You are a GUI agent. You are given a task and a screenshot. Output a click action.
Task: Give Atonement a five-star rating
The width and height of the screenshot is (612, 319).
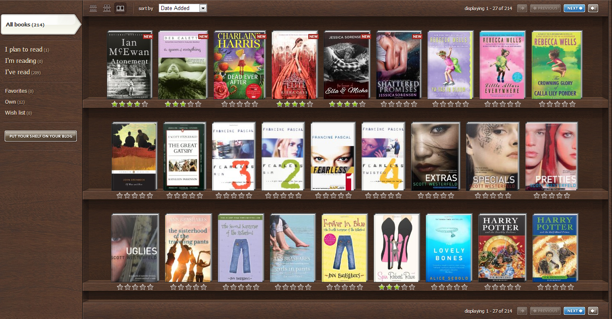coord(145,104)
